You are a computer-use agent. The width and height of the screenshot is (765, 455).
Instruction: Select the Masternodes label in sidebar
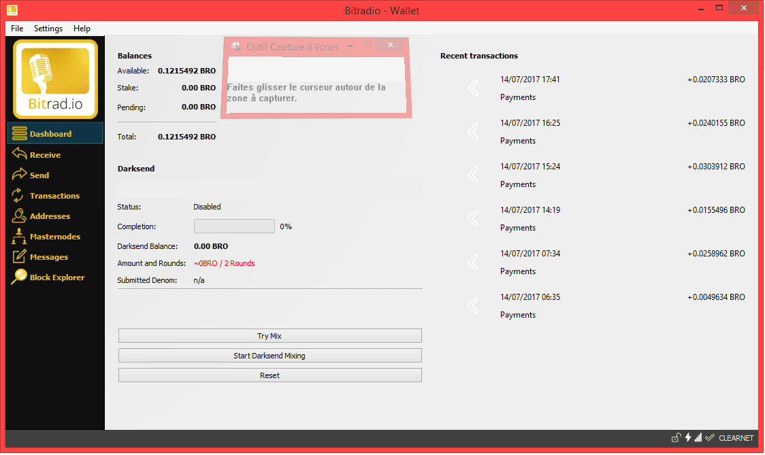click(55, 237)
